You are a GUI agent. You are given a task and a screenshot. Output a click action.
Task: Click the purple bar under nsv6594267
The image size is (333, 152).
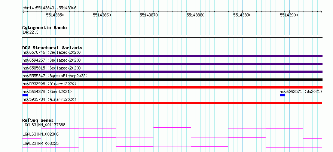click(x=172, y=64)
